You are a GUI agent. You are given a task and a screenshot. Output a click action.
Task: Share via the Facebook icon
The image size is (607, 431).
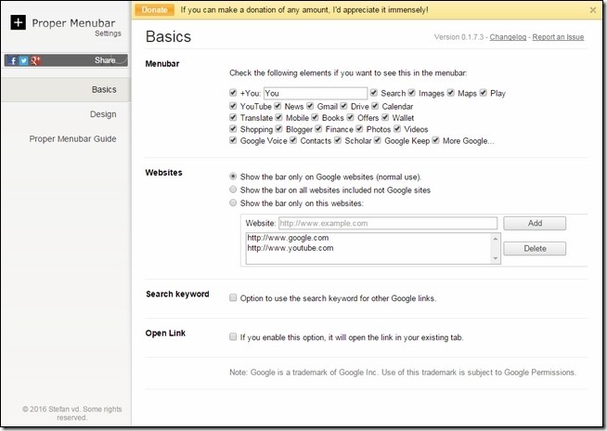[x=11, y=60]
